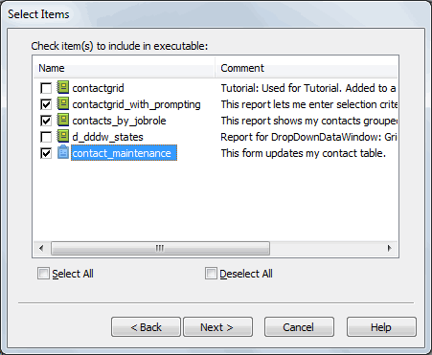Click the contacts_by_jobrole report icon
Viewport: 432px width, 355px height.
pos(63,120)
